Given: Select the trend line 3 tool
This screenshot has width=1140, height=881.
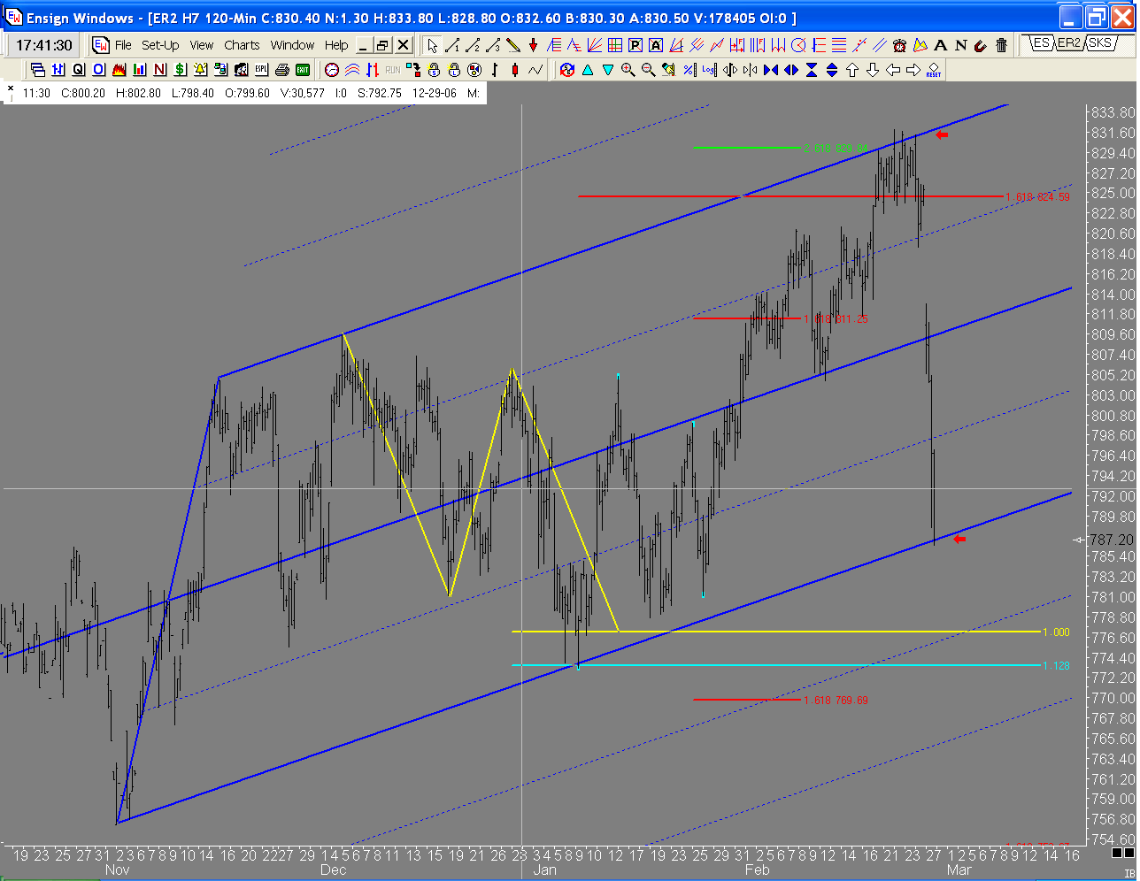Looking at the screenshot, I should [x=493, y=45].
